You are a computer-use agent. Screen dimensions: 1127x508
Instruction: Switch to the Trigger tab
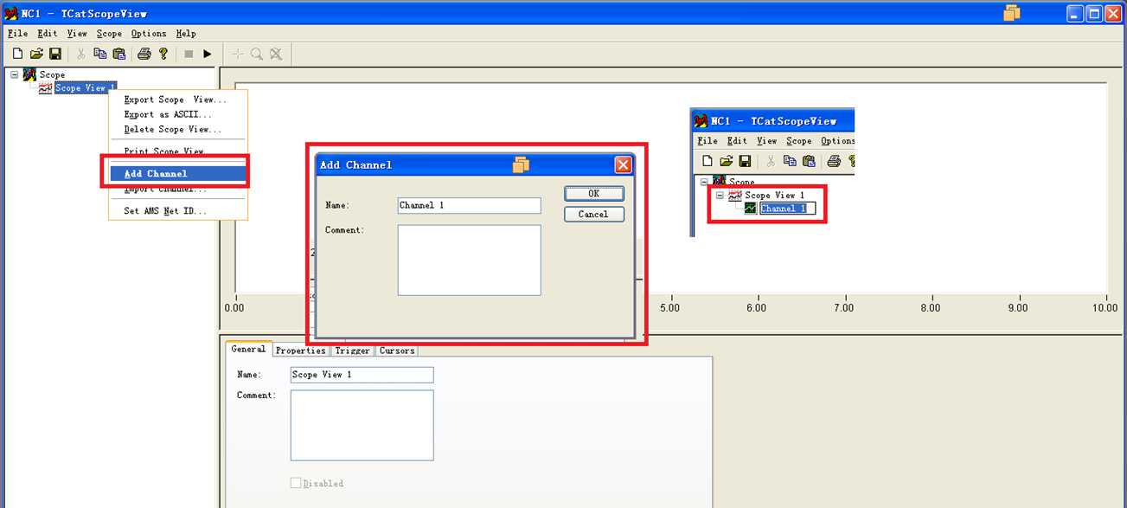point(352,350)
